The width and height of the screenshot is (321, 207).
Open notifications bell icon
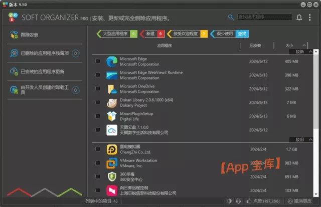pyautogui.click(x=299, y=17)
